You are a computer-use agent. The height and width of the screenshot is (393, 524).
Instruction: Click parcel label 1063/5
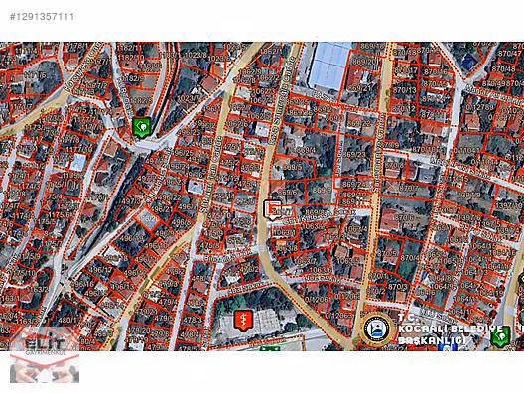pyautogui.click(x=348, y=260)
